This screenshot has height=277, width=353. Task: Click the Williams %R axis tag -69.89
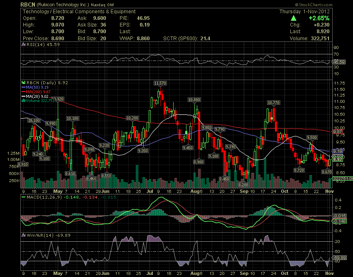coord(340,258)
